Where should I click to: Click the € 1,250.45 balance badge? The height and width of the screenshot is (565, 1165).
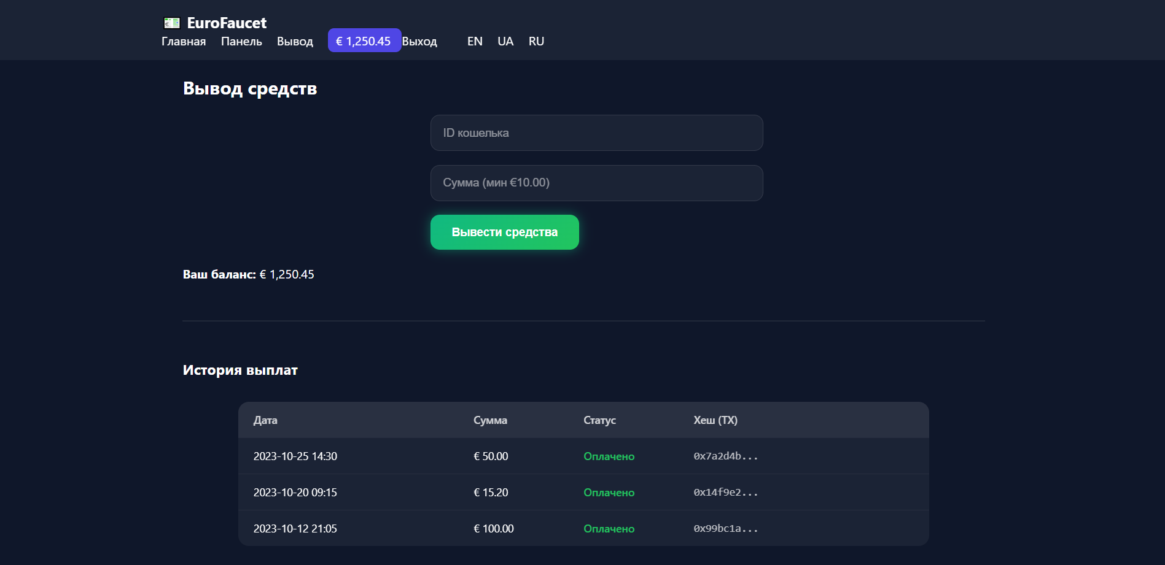(364, 41)
